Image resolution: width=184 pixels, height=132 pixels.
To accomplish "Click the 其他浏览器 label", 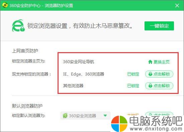I will 73,86.
